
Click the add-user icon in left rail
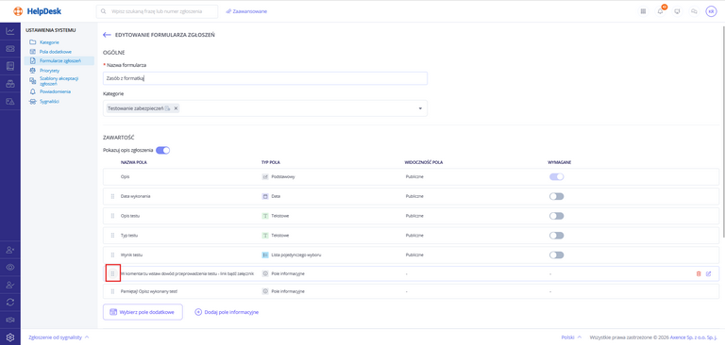coord(10,250)
